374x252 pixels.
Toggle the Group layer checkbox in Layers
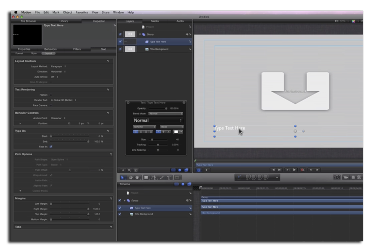[x=120, y=34]
